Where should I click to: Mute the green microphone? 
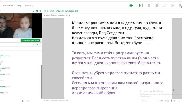tap(140, 5)
